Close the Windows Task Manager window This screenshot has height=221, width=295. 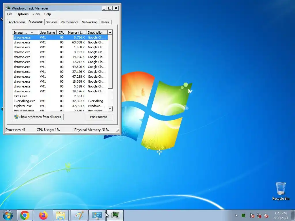coord(116,8)
